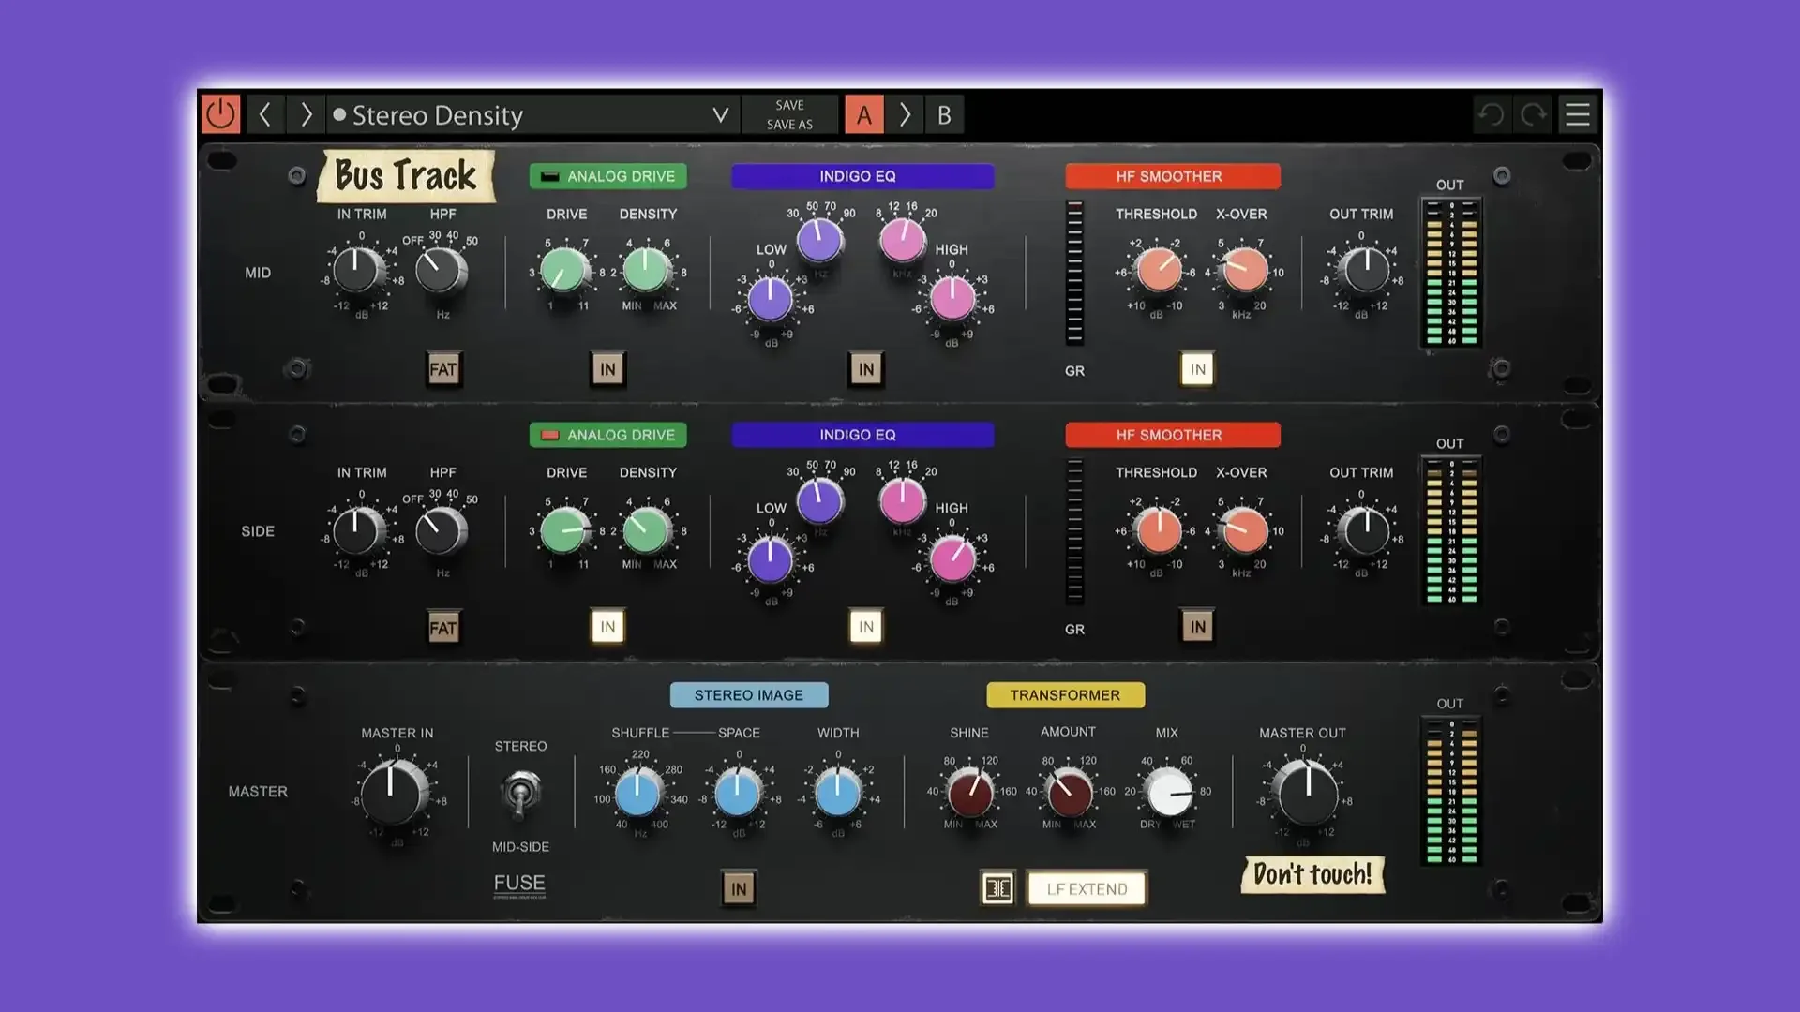Click the FUSE logo on the master panel
1800x1012 pixels.
click(517, 882)
